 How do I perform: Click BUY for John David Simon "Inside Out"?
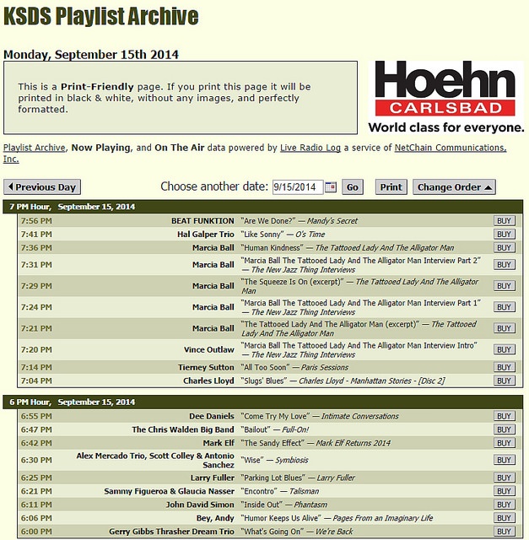point(505,505)
